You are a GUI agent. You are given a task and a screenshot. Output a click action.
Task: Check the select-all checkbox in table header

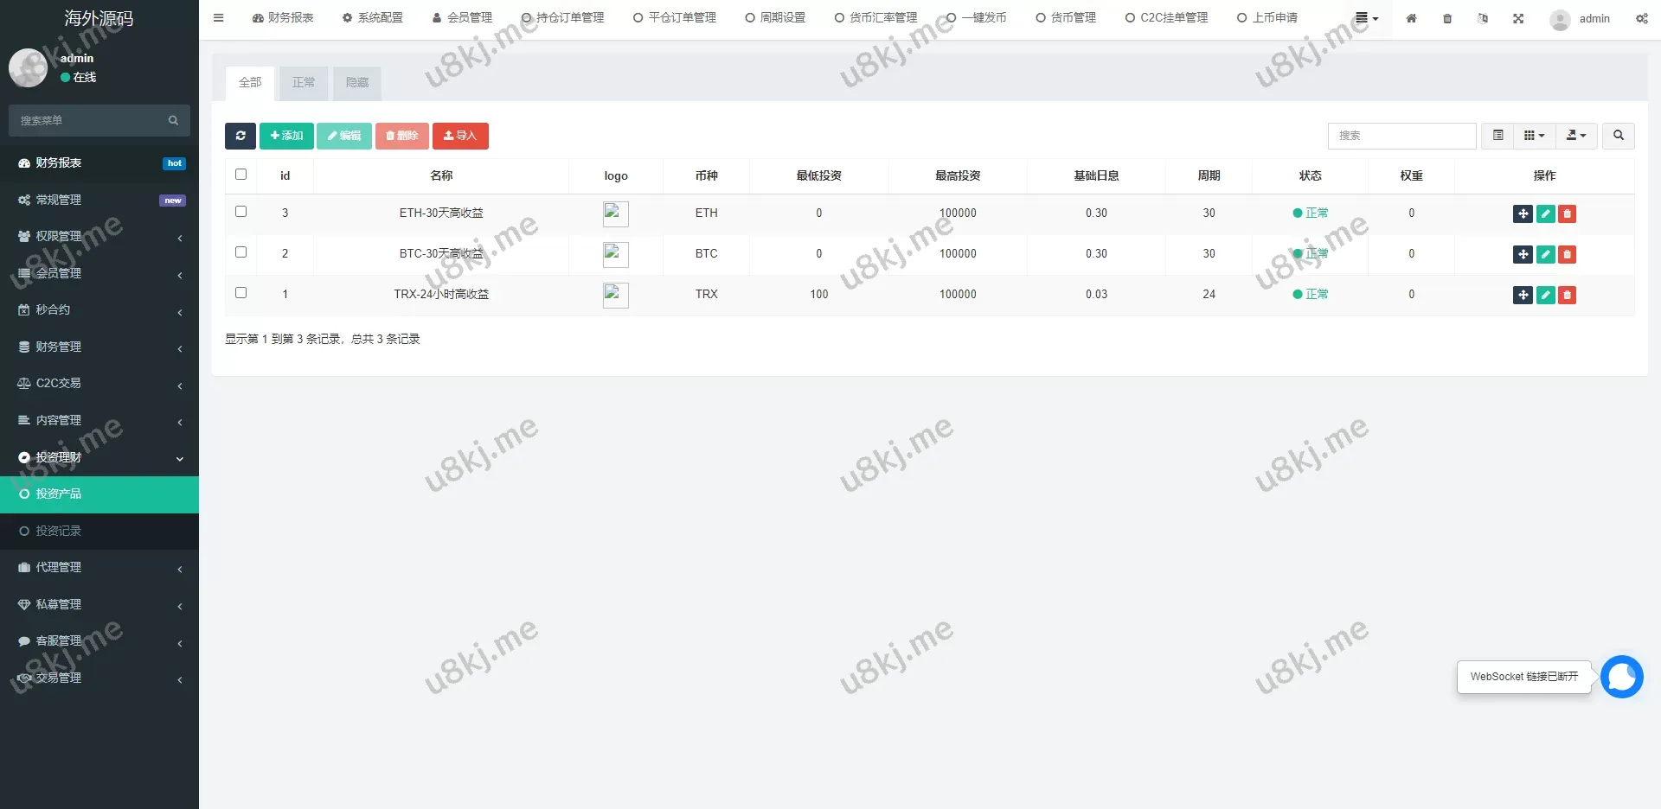[x=240, y=175]
